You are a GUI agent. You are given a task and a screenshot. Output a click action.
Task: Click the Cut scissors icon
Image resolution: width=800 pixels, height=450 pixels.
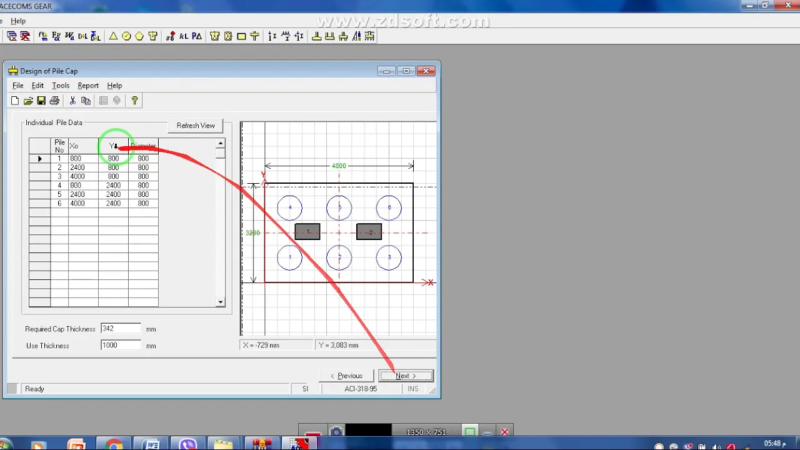(x=72, y=101)
